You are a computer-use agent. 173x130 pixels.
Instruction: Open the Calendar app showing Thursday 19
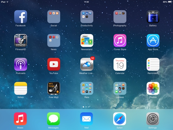(x=120, y=64)
